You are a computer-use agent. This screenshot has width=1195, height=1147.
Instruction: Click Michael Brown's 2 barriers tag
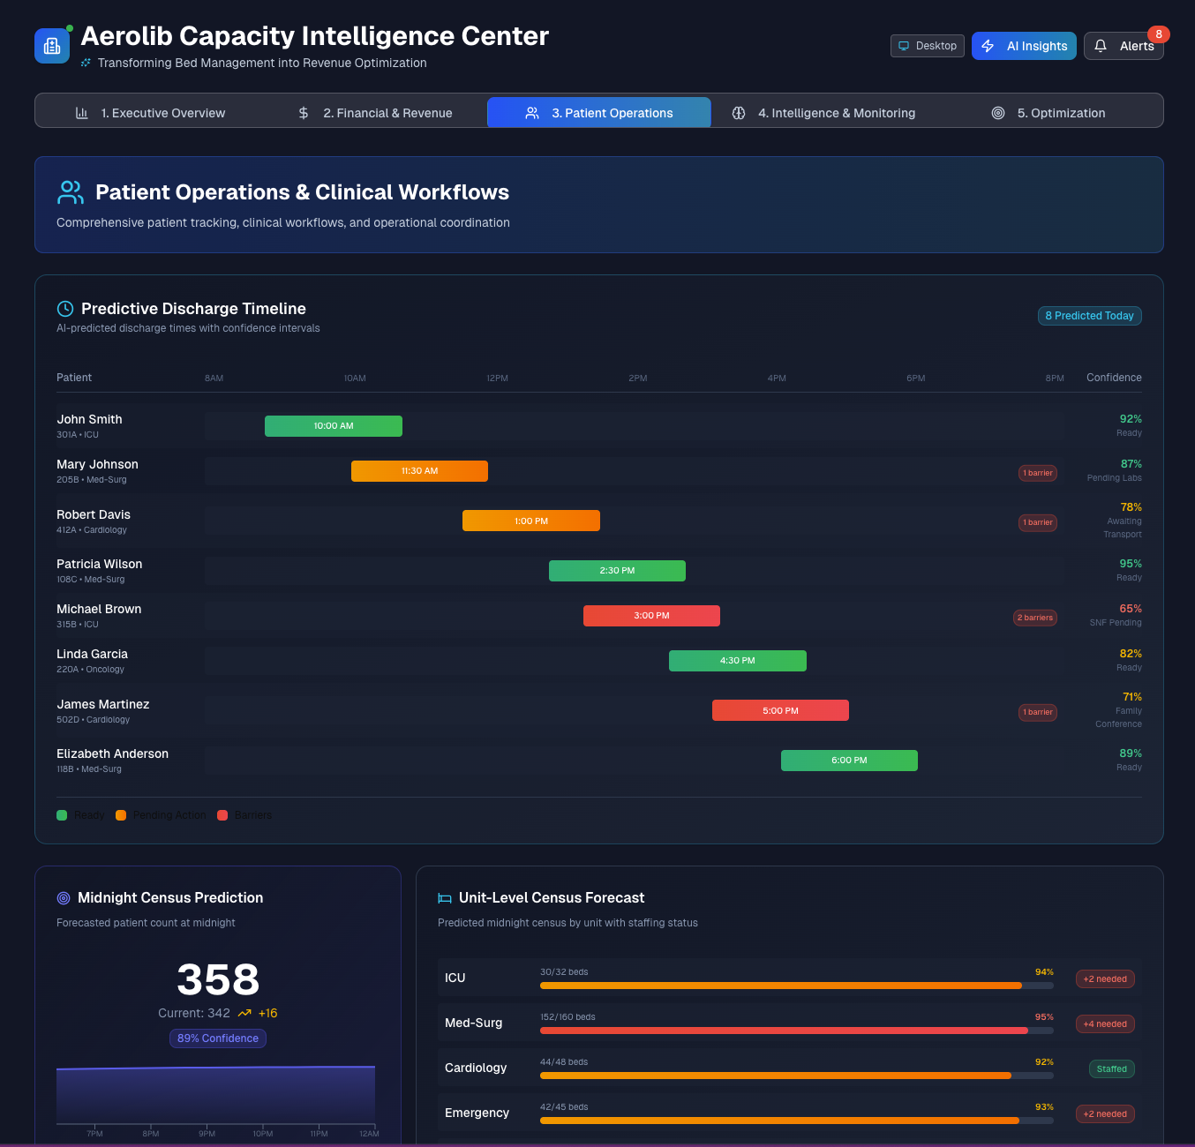pos(1034,618)
